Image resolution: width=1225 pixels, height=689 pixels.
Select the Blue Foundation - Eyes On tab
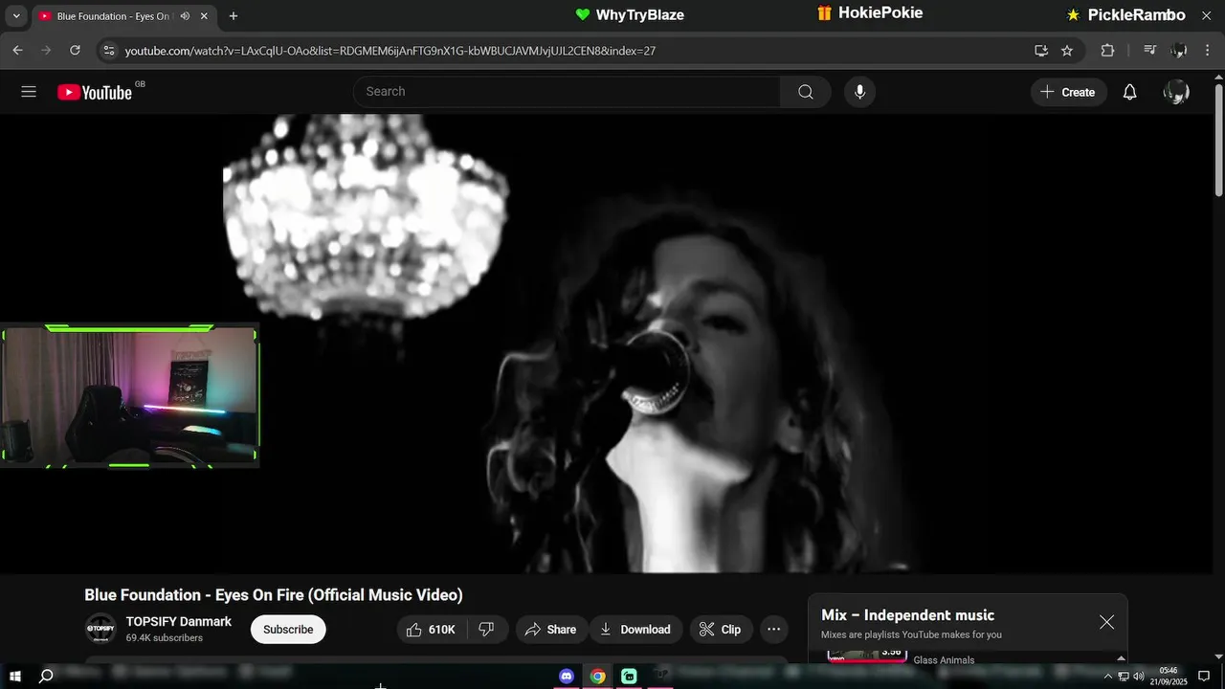pyautogui.click(x=114, y=16)
